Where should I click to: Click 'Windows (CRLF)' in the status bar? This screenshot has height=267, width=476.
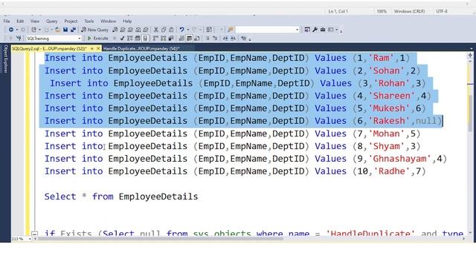409,11
